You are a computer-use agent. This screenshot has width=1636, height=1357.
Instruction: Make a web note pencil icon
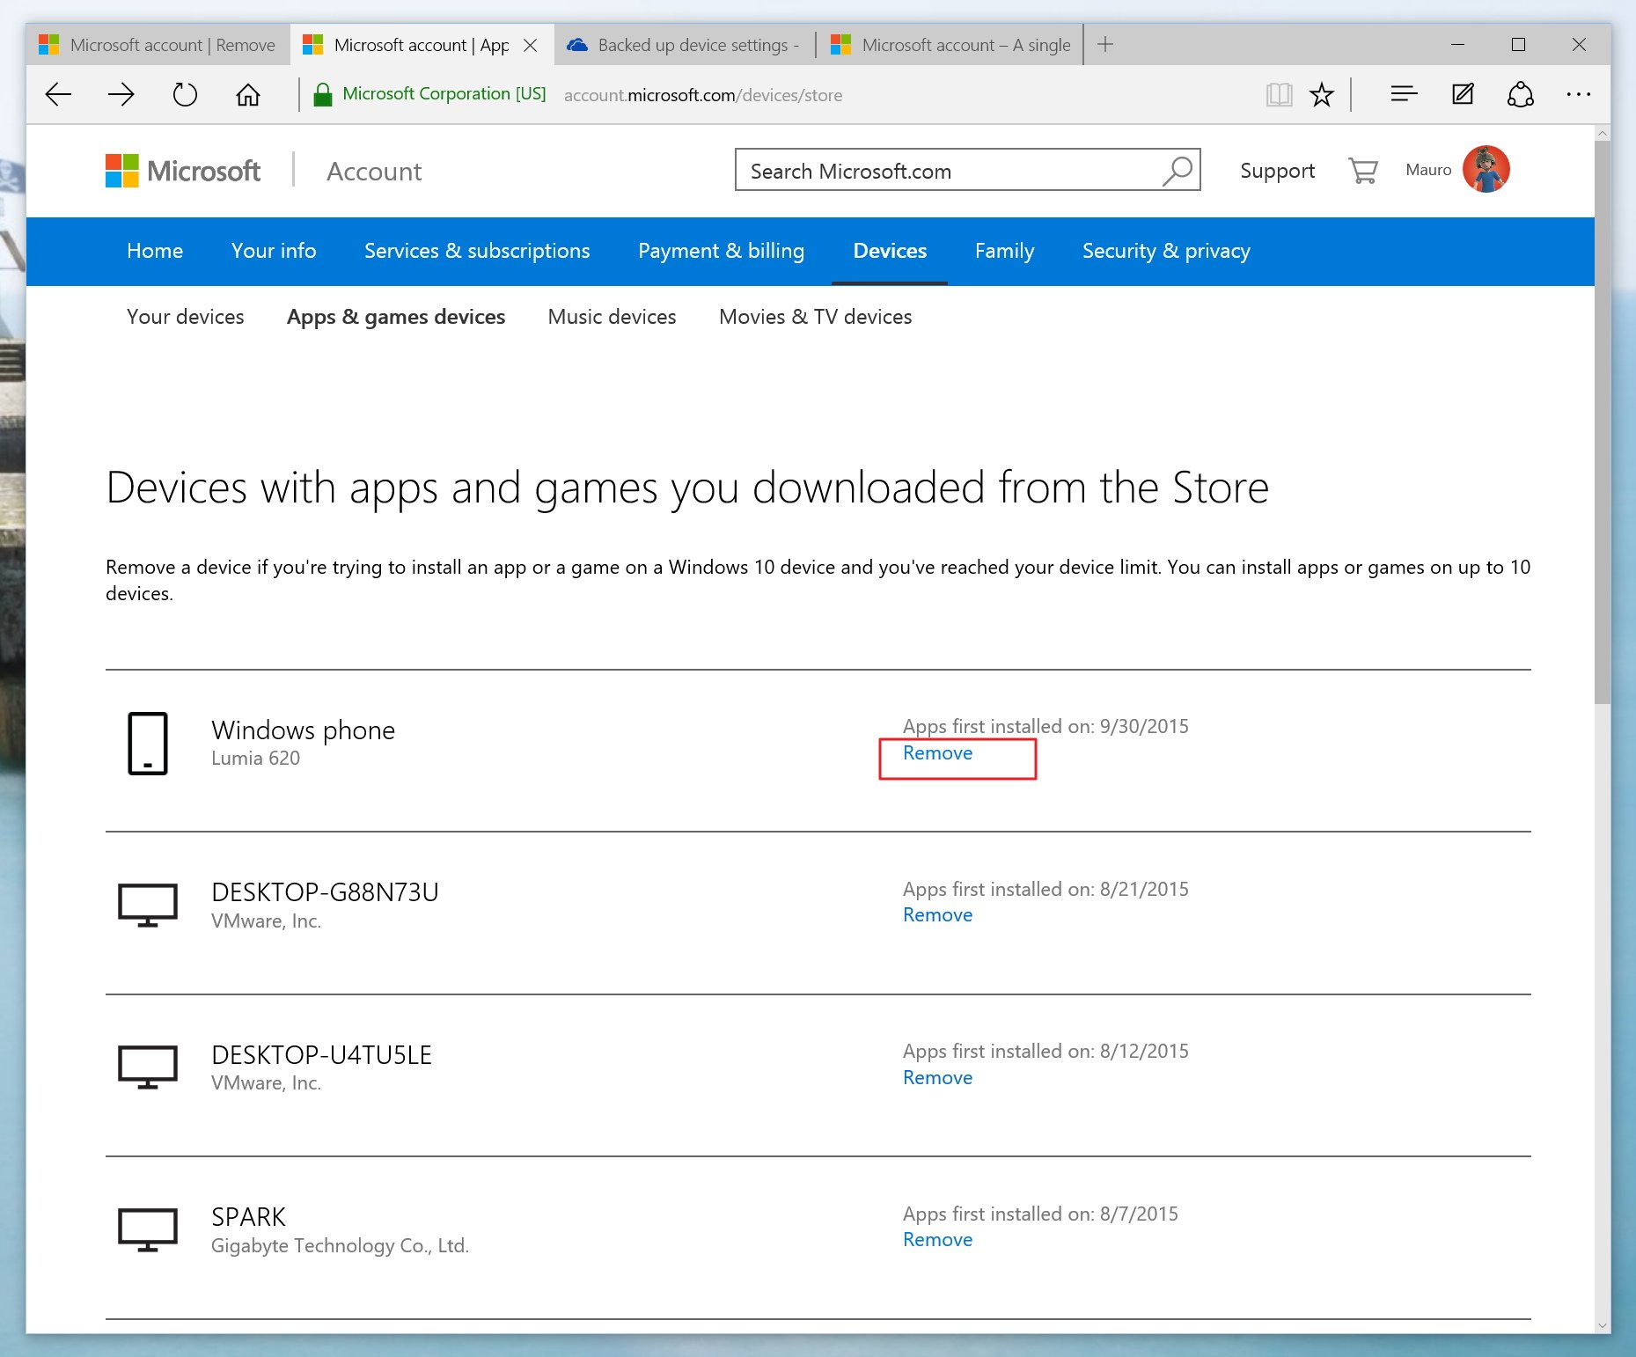[1463, 94]
